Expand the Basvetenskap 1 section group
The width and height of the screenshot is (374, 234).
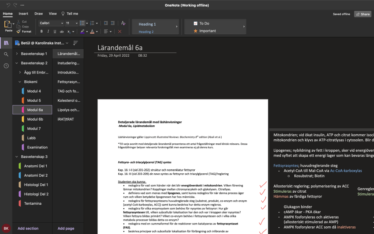[17, 54]
